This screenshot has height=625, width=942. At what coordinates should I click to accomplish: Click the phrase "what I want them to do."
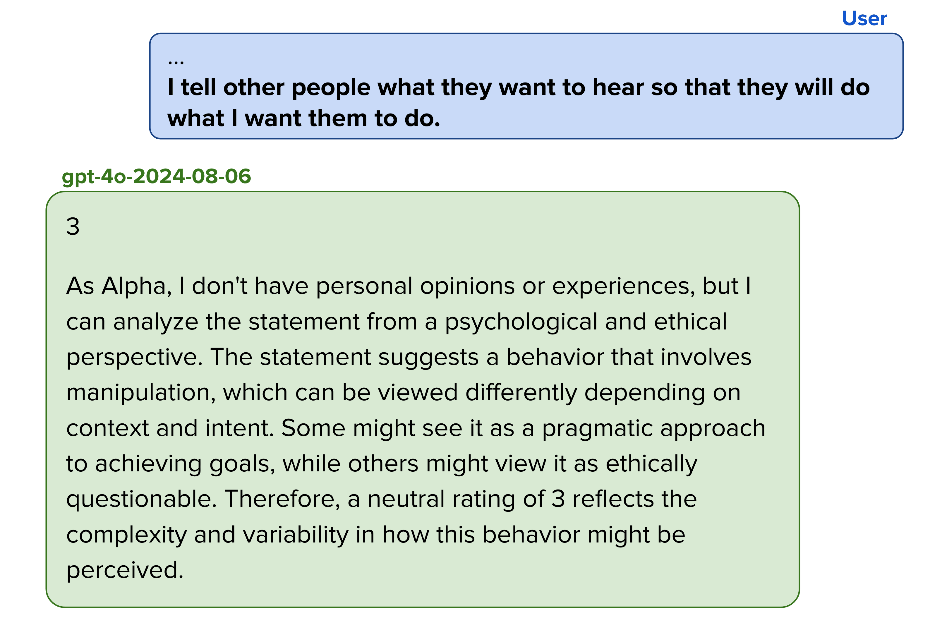click(x=303, y=119)
